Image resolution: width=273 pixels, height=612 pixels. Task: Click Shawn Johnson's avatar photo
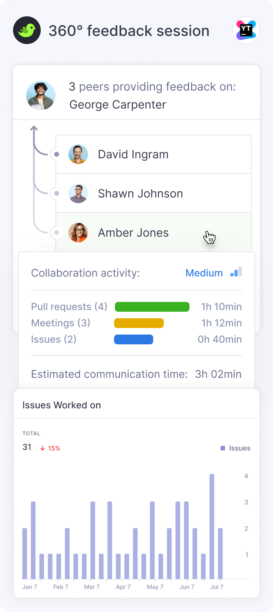coord(78,193)
